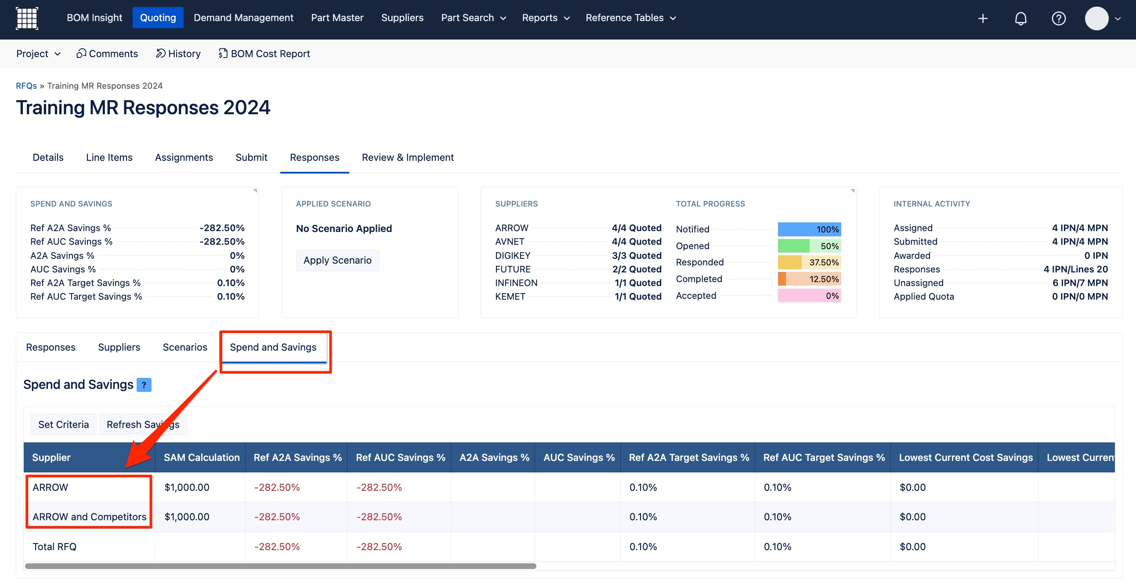Screen dimensions: 1136x580
Task: Expand the Reference Tables dropdown
Action: [x=631, y=18]
